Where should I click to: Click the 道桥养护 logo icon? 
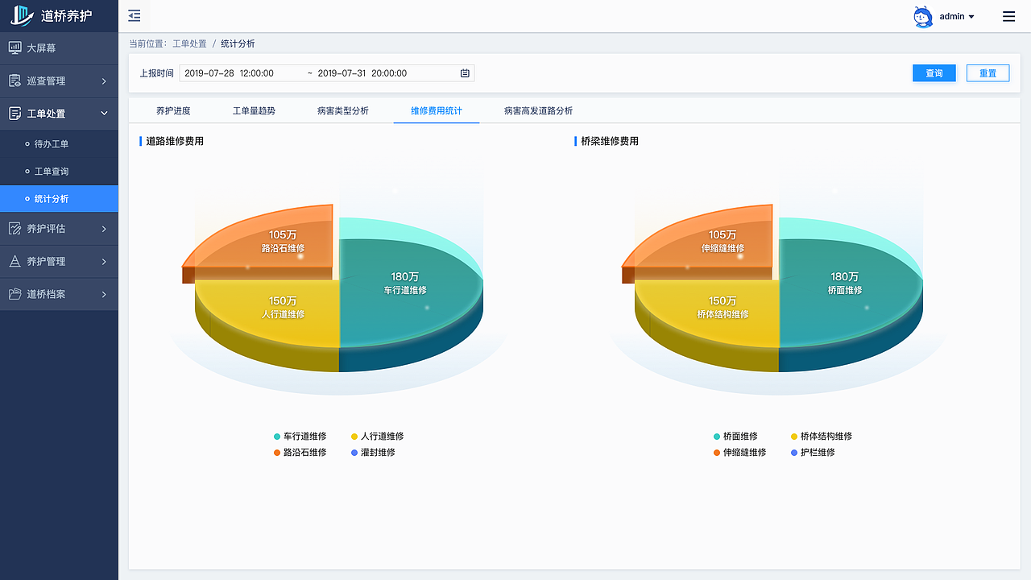[x=22, y=15]
